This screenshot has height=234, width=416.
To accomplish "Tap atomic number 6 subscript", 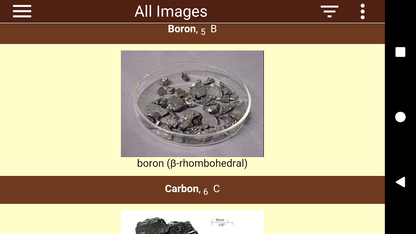I will [x=206, y=192].
